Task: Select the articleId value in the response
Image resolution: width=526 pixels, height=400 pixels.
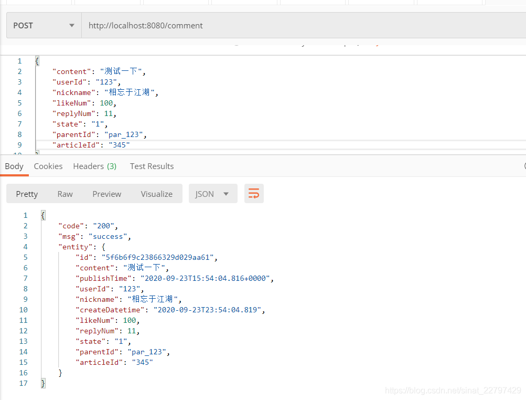Action: [x=142, y=362]
